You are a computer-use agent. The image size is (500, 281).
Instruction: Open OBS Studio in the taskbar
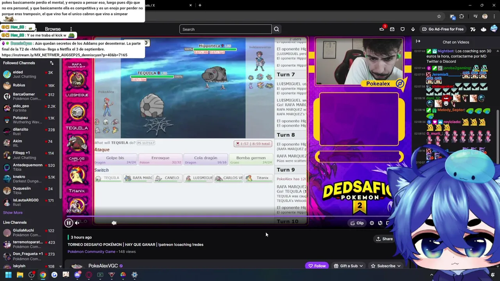click(x=31, y=275)
